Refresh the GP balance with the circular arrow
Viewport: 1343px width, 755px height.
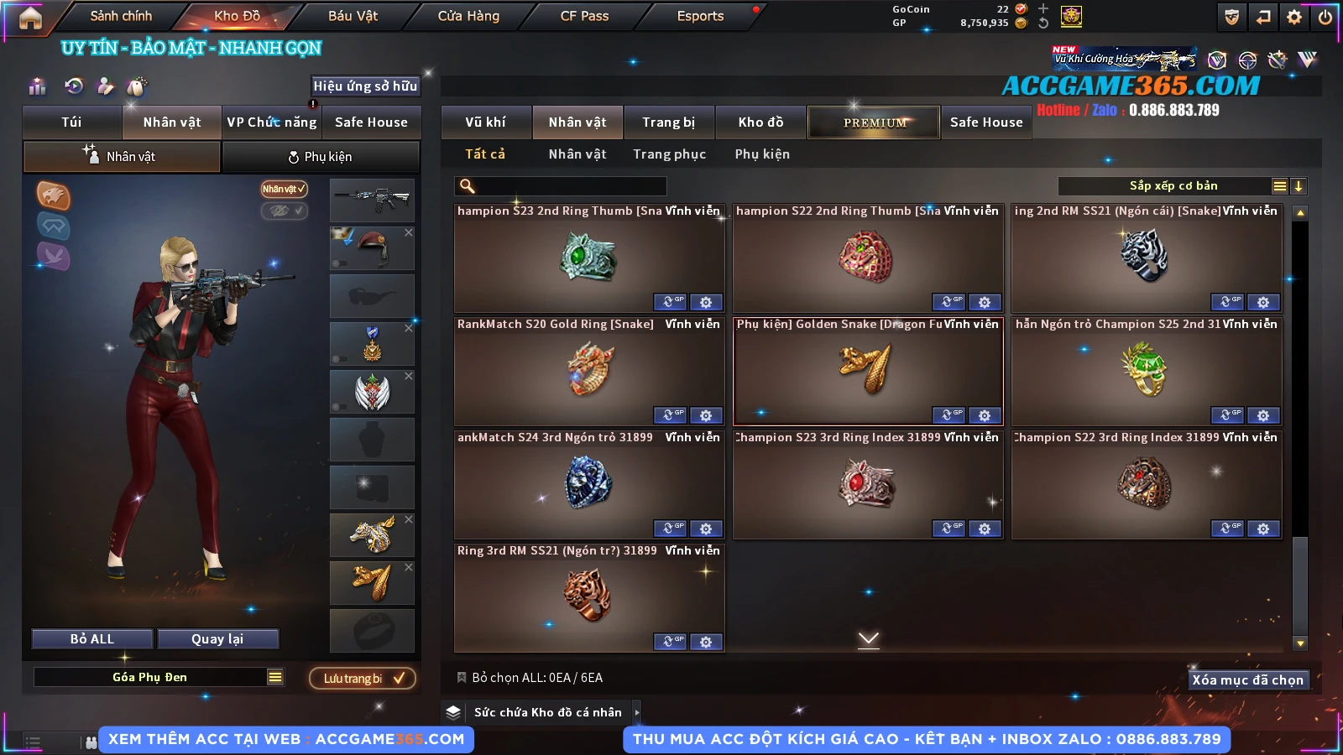(1043, 23)
